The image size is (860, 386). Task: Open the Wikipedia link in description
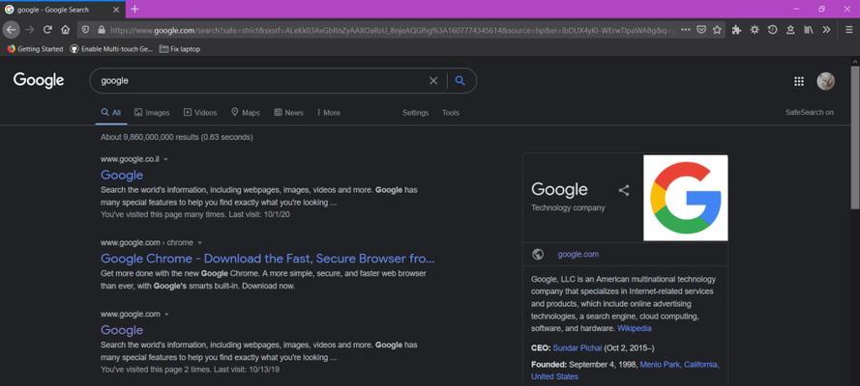click(634, 329)
